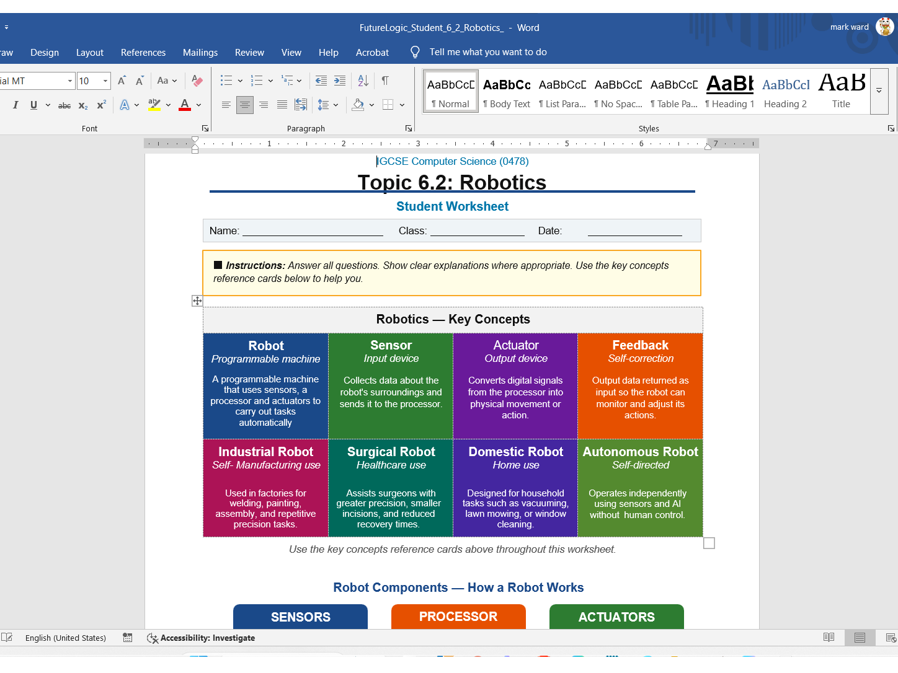This screenshot has width=898, height=673.
Task: Justify the paragraph text
Action: [x=282, y=105]
